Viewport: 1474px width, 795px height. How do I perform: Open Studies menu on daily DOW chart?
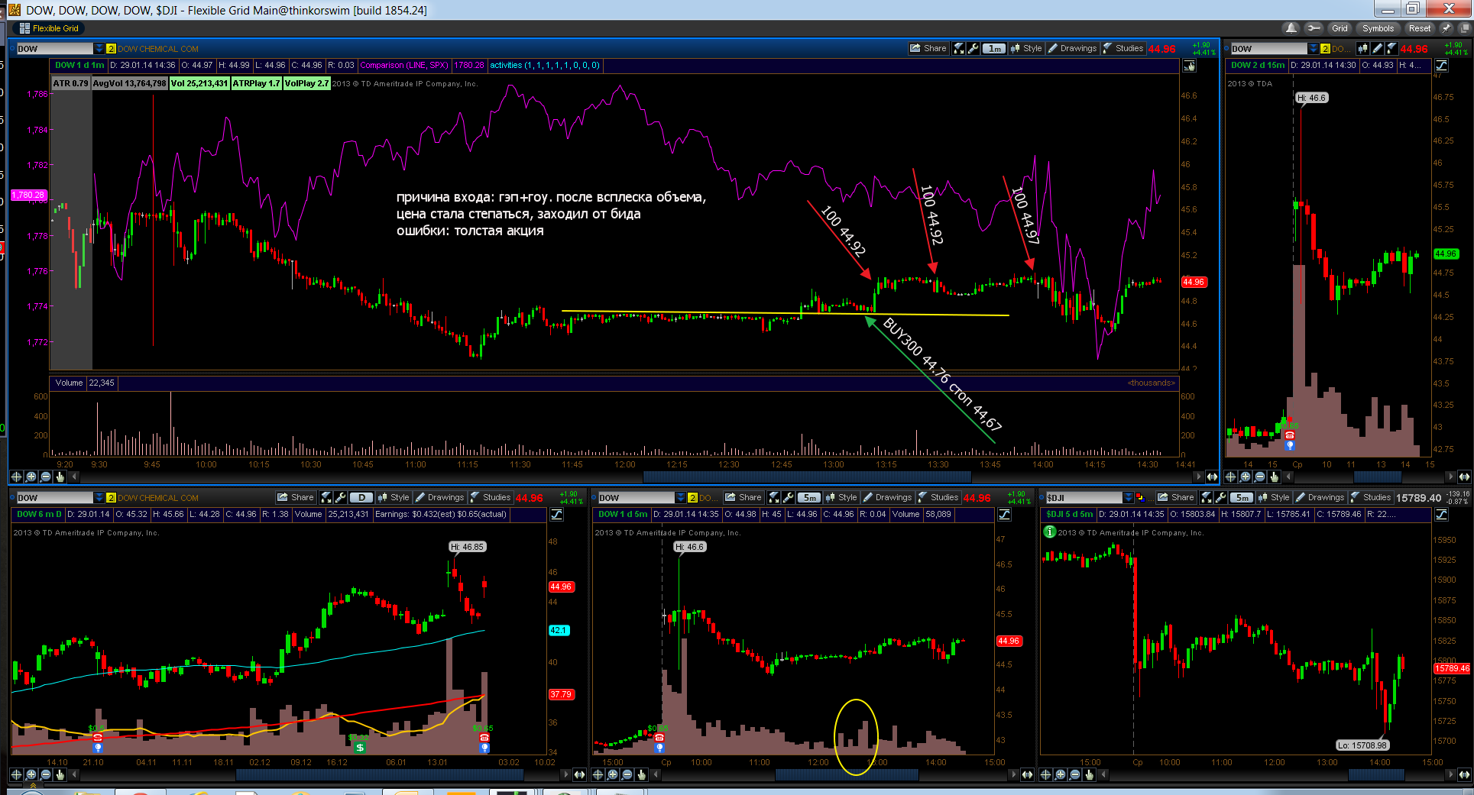(x=491, y=497)
